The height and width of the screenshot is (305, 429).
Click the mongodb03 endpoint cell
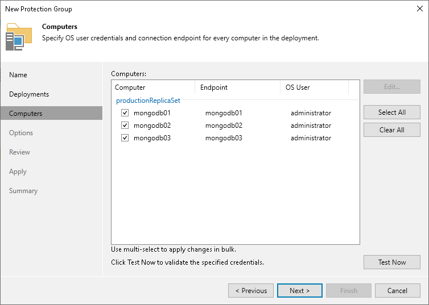coord(224,138)
